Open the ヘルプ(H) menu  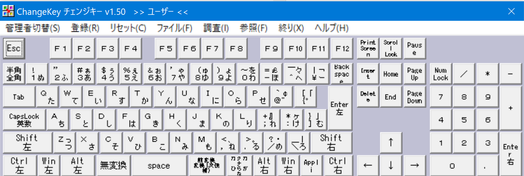point(331,28)
